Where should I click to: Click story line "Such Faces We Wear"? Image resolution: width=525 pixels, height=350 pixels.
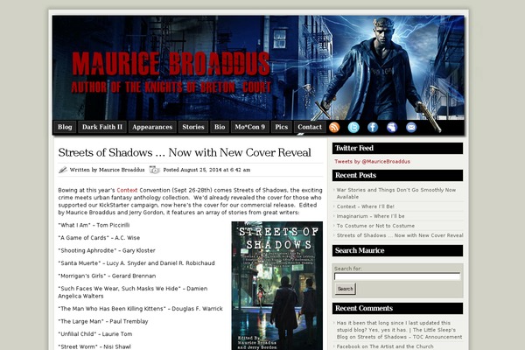133,292
